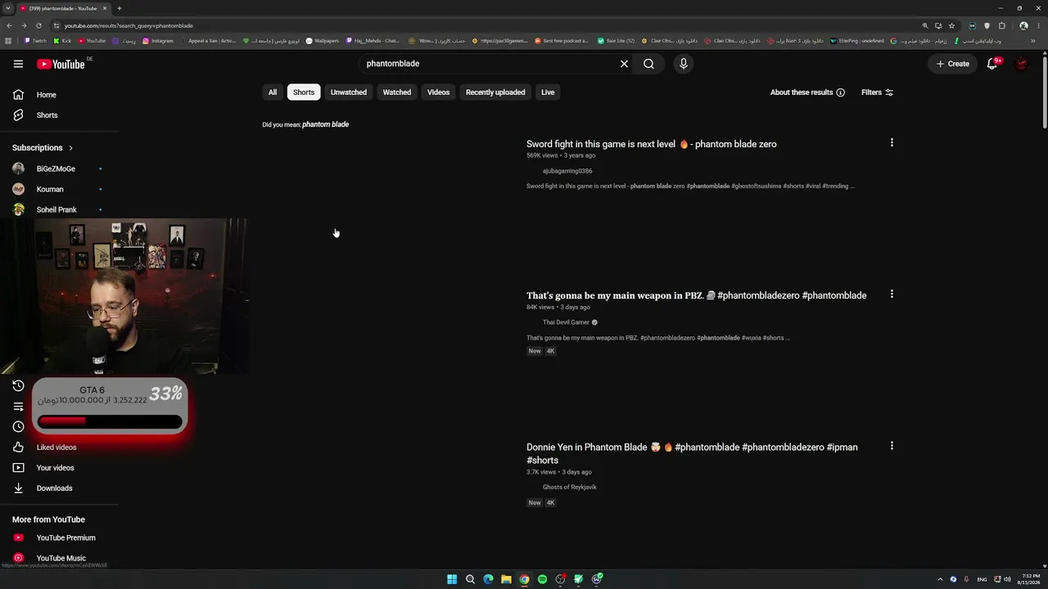The width and height of the screenshot is (1048, 589).
Task: Visit the Thai Devil Gamer channel
Action: [566, 322]
